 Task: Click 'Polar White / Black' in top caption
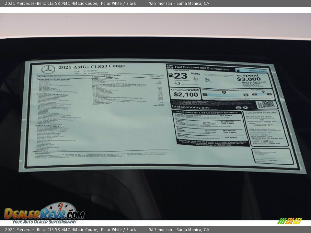(119, 3)
